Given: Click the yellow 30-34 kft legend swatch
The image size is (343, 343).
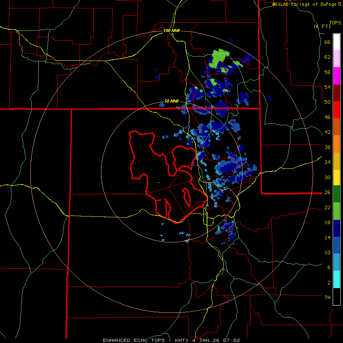Looking at the screenshot, I should [x=337, y=178].
